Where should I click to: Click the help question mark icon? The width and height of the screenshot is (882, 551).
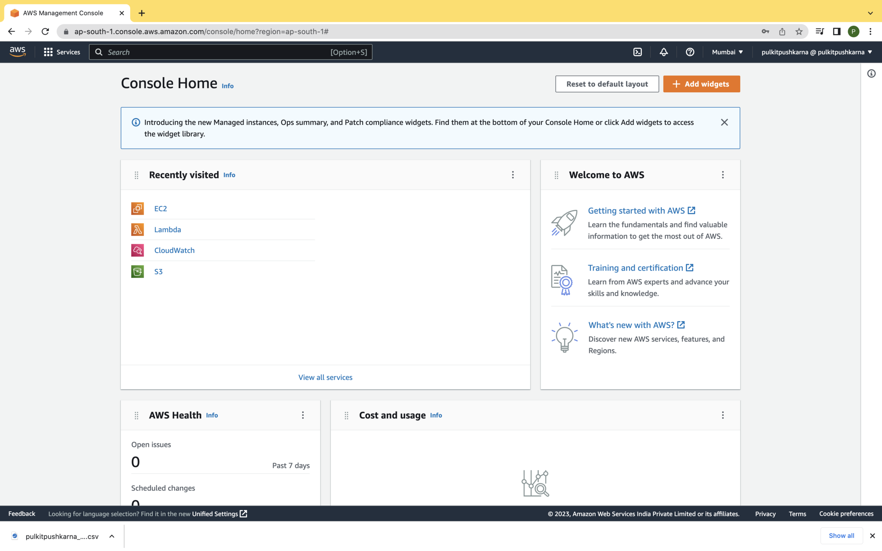click(x=690, y=52)
